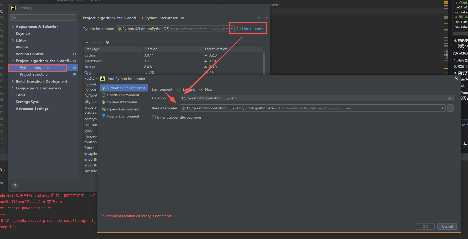Close the Settings window

coord(266,8)
